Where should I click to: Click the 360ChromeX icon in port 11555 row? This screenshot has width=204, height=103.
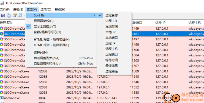point(2,93)
